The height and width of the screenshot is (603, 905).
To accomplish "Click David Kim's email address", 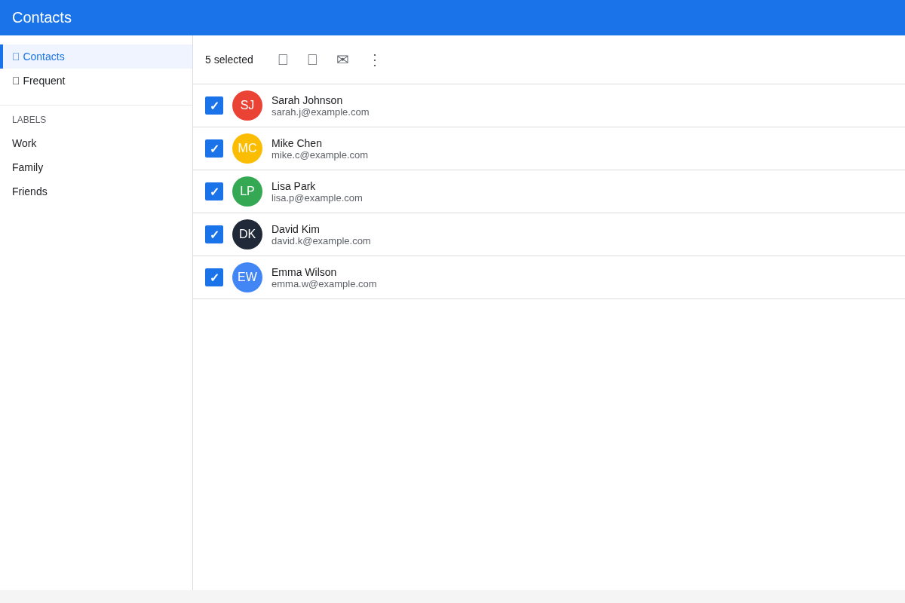I will pos(321,241).
